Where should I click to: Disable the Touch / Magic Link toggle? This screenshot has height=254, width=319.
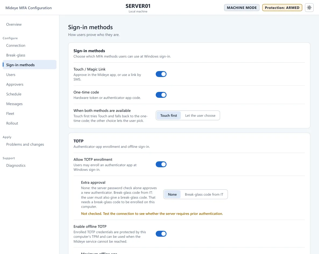pos(161,74)
